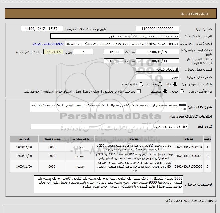Viewport: 220px width, 213px height.
Task: Click the buyer organization name field
Action: click(115, 36)
